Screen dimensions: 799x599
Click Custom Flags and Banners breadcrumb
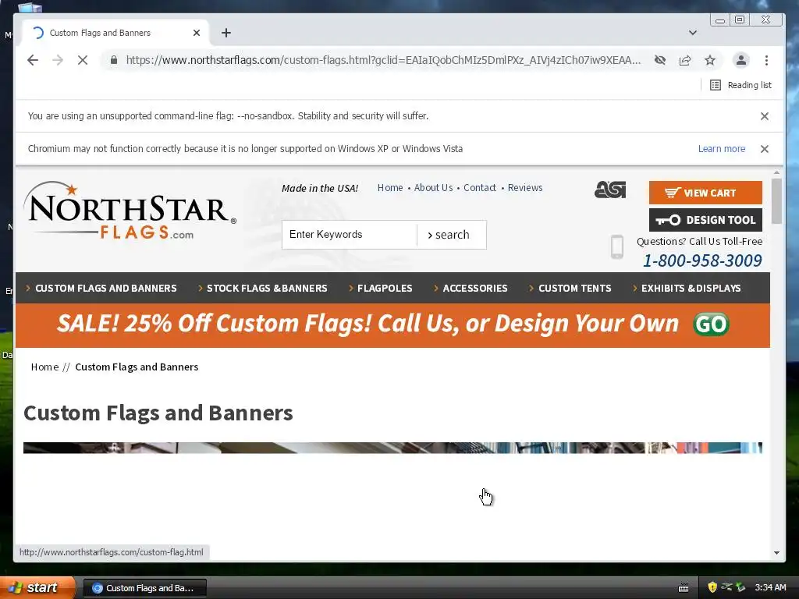point(137,367)
